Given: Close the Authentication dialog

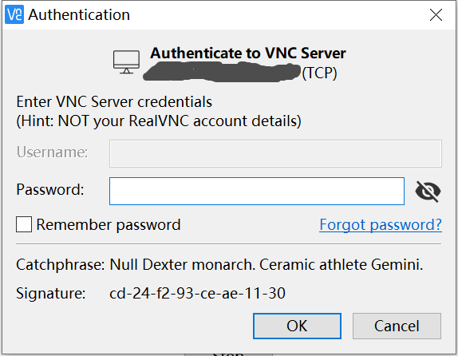Looking at the screenshot, I should point(436,14).
